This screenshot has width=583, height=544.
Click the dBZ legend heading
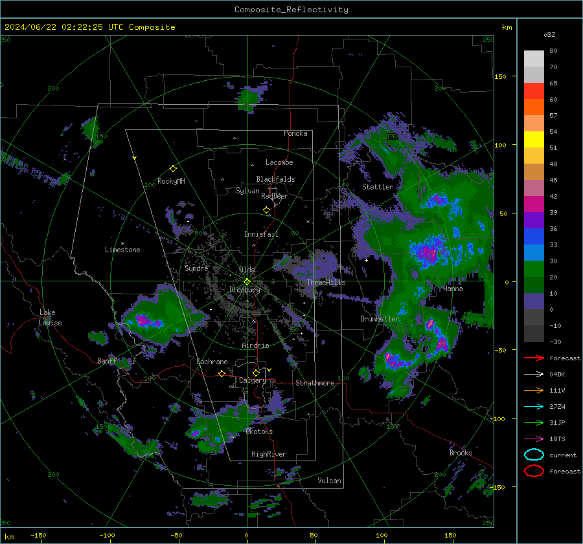tap(549, 34)
